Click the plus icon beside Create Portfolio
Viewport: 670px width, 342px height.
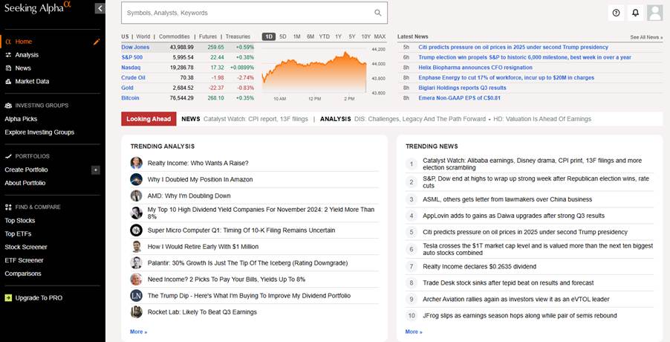[x=96, y=170]
